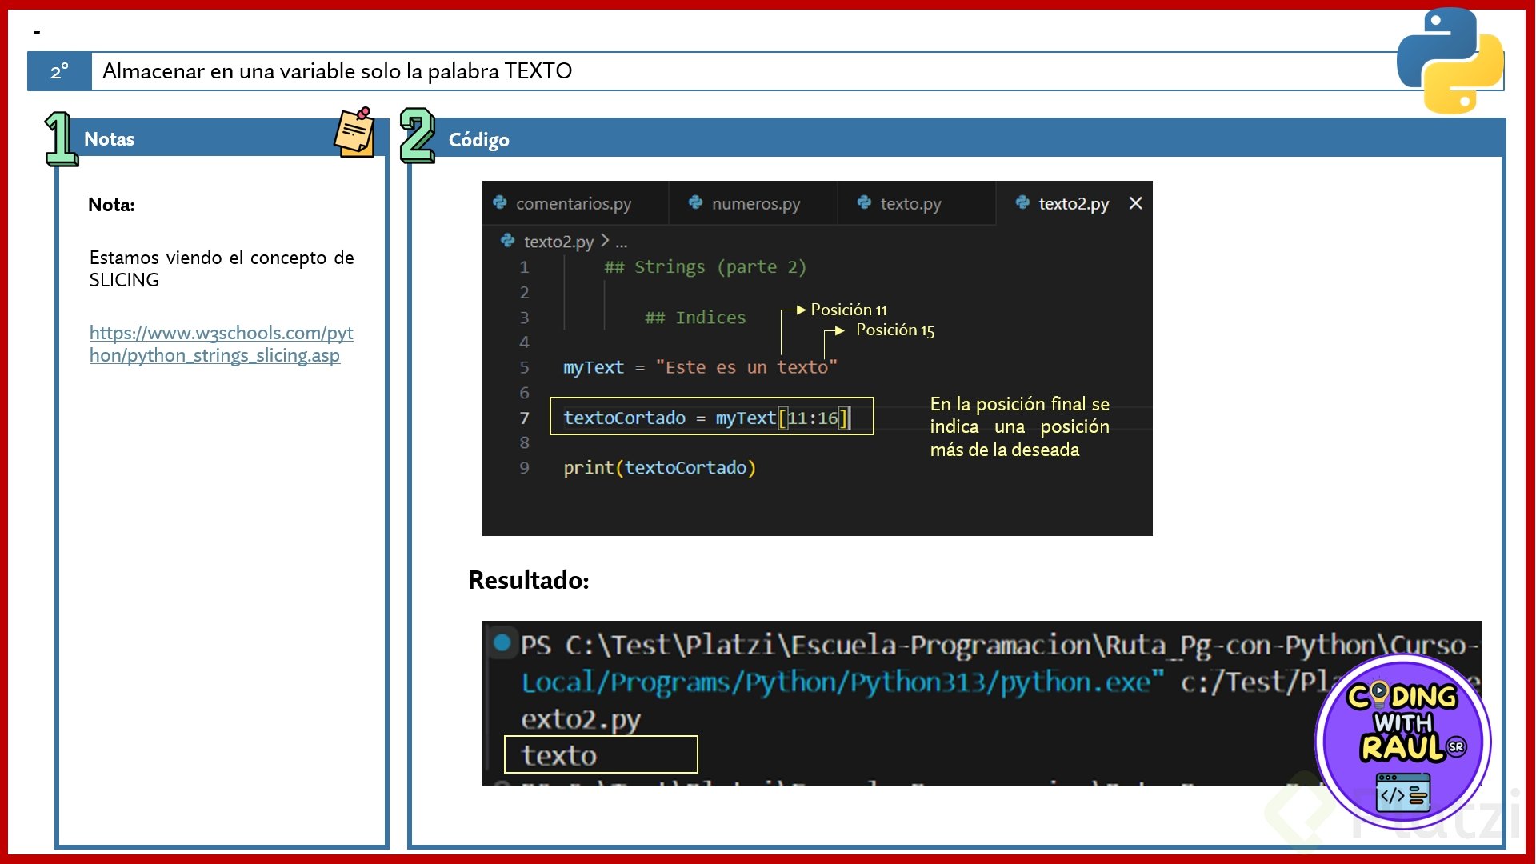The width and height of the screenshot is (1536, 864).
Task: Click the sticky note icon on Notas
Action: pyautogui.click(x=354, y=132)
